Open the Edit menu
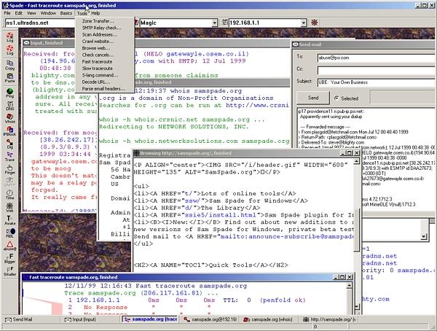Screen dimensions: 437x331 coord(19,13)
